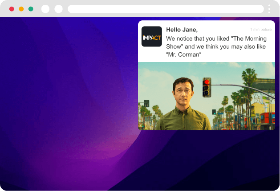Image resolution: width=280 pixels, height=191 pixels.
Task: Open the browser's three-dot menu
Action: [269, 9]
